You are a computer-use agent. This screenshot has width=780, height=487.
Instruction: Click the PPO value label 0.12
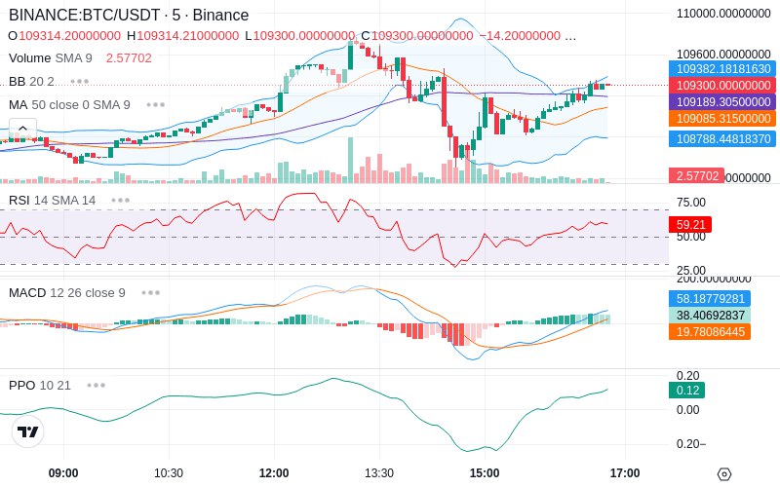pos(687,391)
